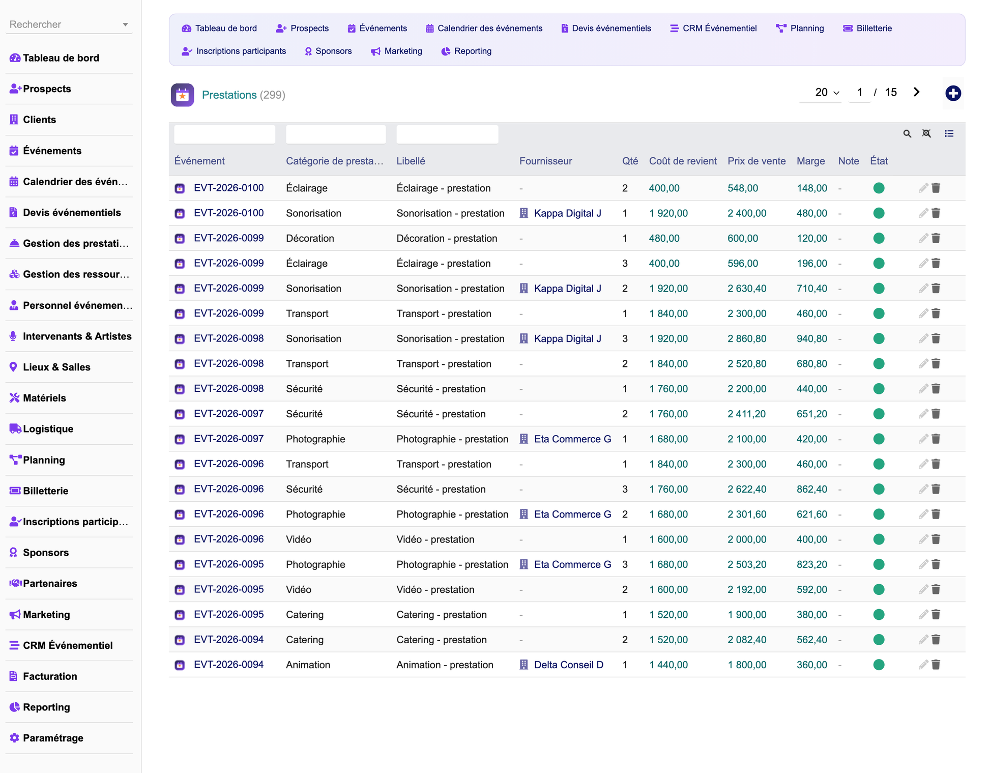Click the Événement filter input
The width and height of the screenshot is (990, 773).
coord(224,134)
